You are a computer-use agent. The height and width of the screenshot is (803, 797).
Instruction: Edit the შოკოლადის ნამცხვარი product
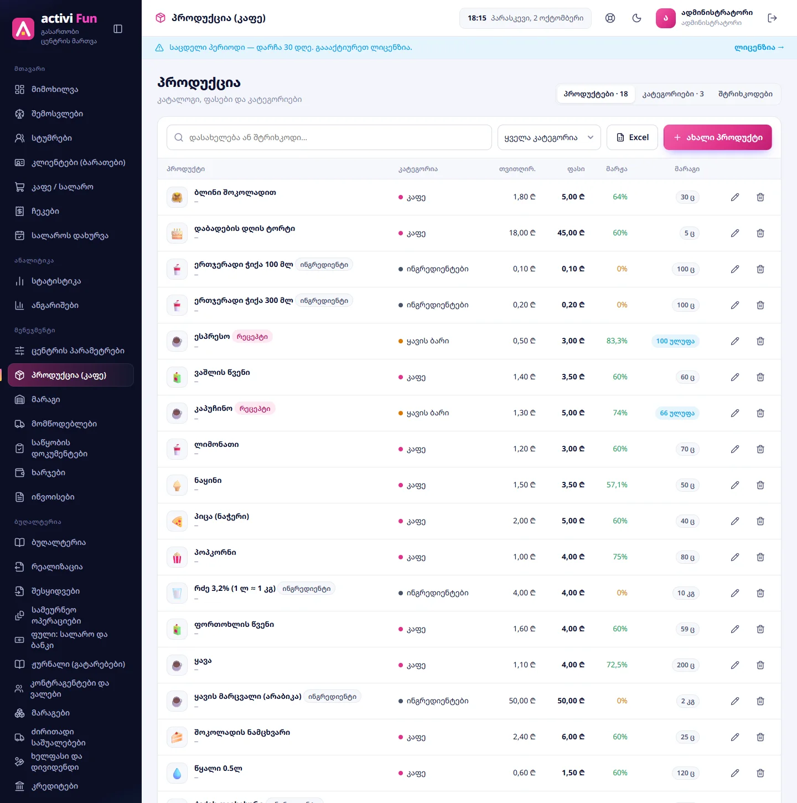tap(735, 737)
